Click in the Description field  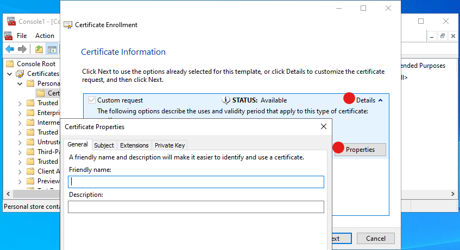click(x=196, y=207)
